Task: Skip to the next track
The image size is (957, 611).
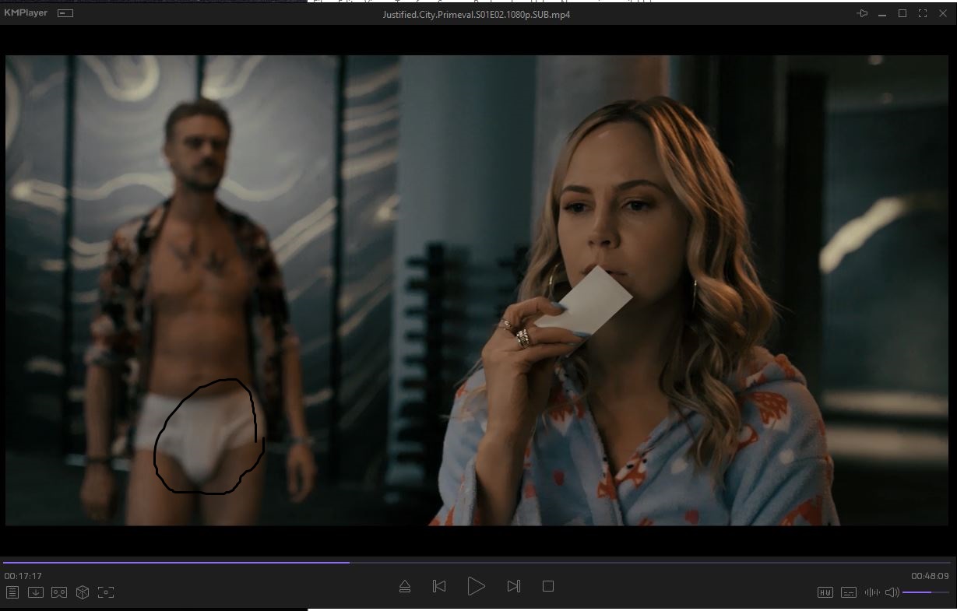Action: (513, 586)
